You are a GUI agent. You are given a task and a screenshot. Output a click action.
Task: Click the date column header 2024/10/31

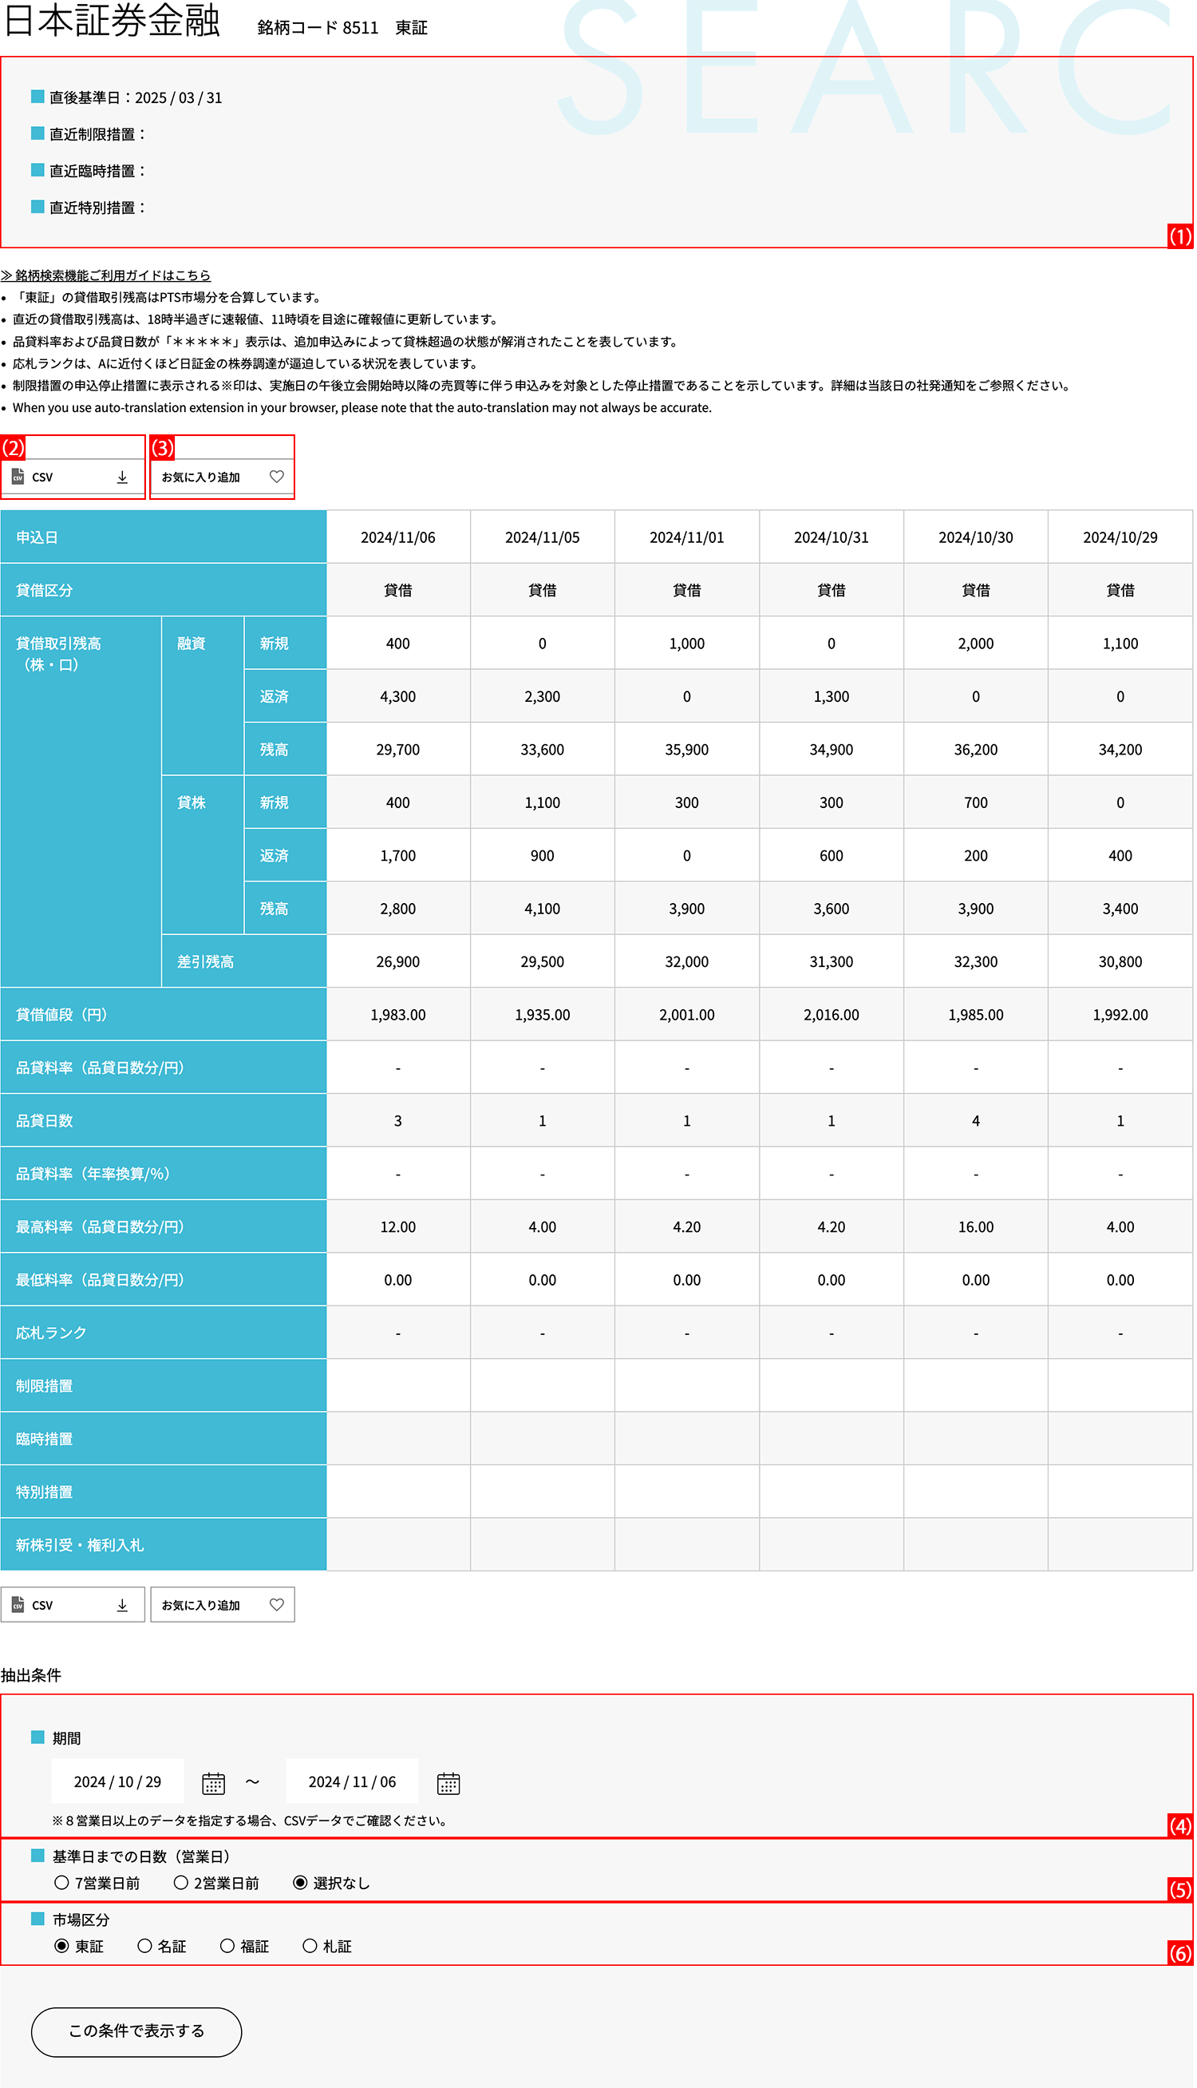pyautogui.click(x=832, y=537)
